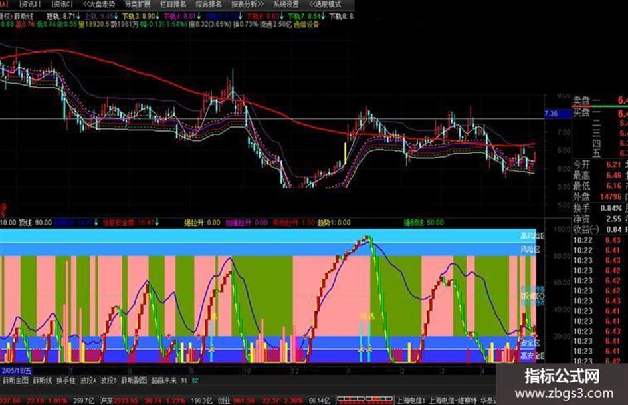Click down arrow next to 下轨4 8.81
This screenshot has height=405, width=628.
tap(199, 17)
